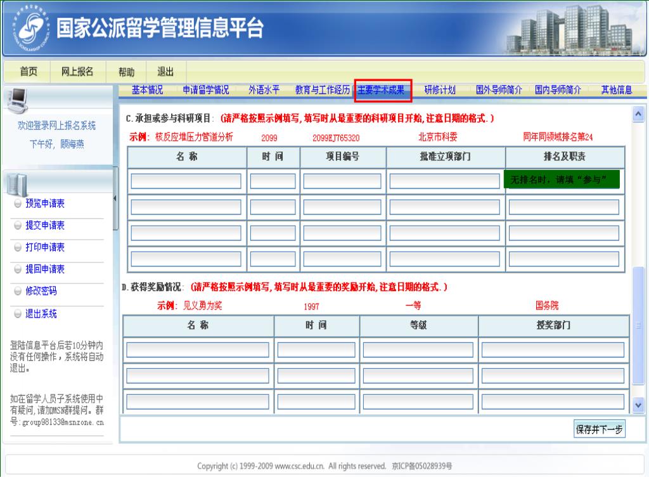This screenshot has width=649, height=487.
Task: Click first row 项目编号 input field
Action: (x=342, y=181)
